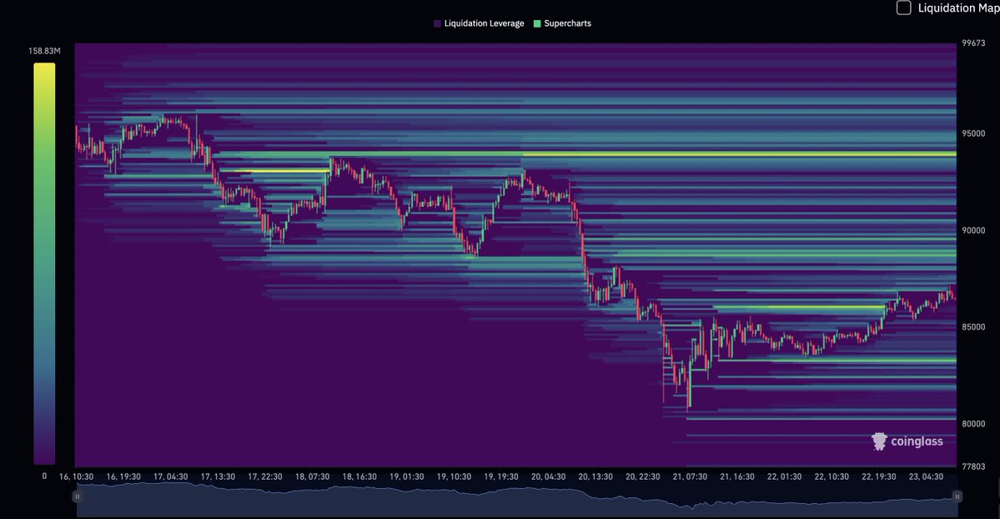Click the 158.83M label above the color scale
This screenshot has height=519, width=1000.
pyautogui.click(x=45, y=51)
